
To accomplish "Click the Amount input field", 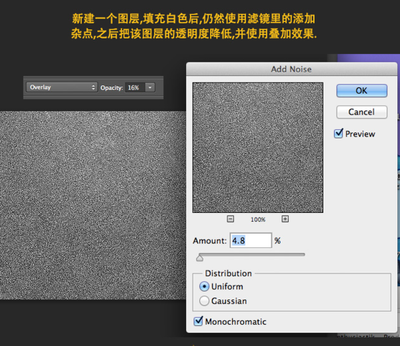I will click(x=251, y=240).
